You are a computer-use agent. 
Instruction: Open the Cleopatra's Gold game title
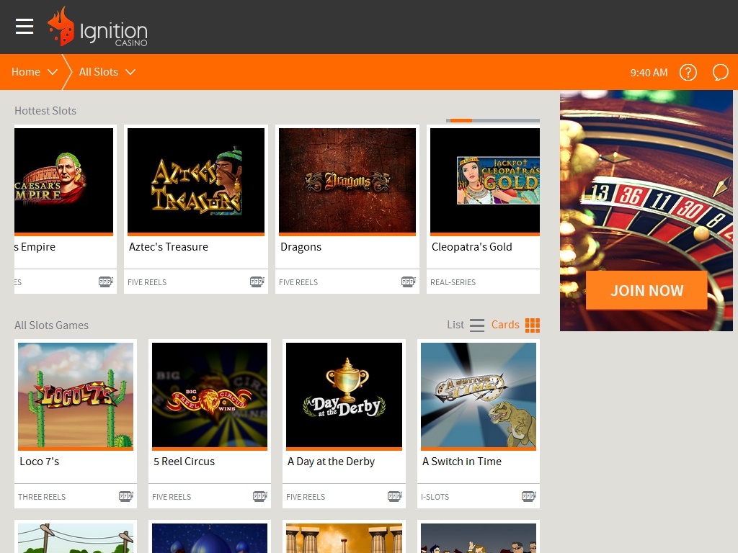coord(472,247)
